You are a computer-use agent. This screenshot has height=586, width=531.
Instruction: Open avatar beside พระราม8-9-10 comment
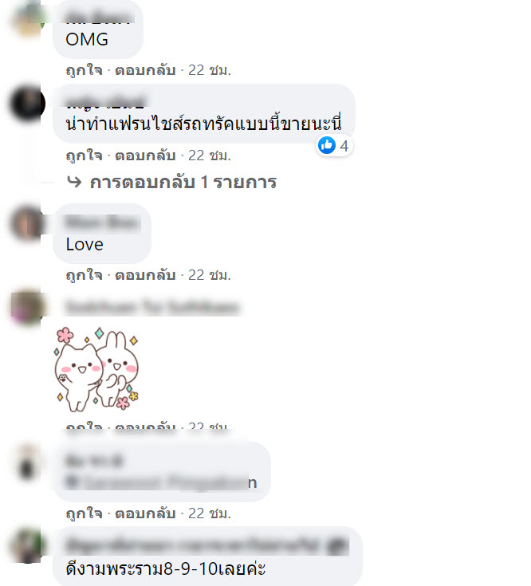27,545
